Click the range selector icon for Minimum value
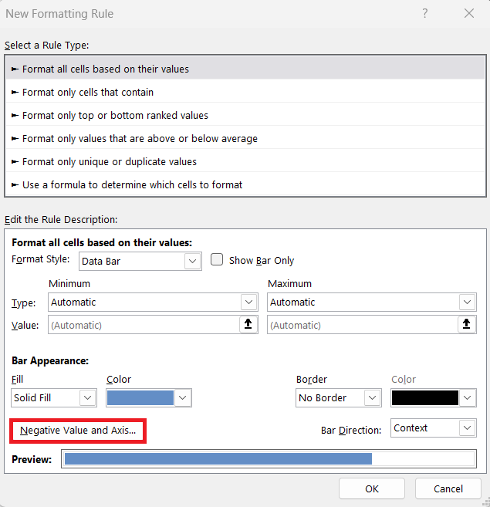Viewport: 490px width, 507px height. click(248, 324)
